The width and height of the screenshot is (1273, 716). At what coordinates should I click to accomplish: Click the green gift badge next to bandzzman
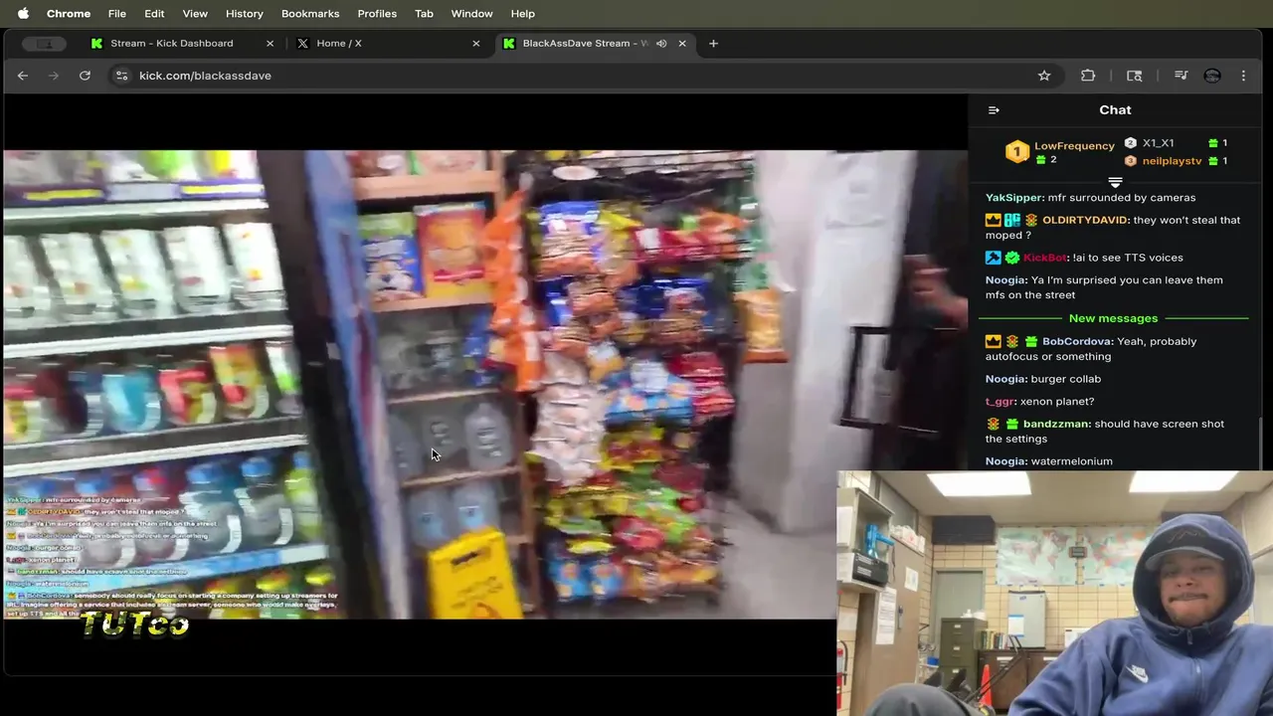coord(1011,424)
